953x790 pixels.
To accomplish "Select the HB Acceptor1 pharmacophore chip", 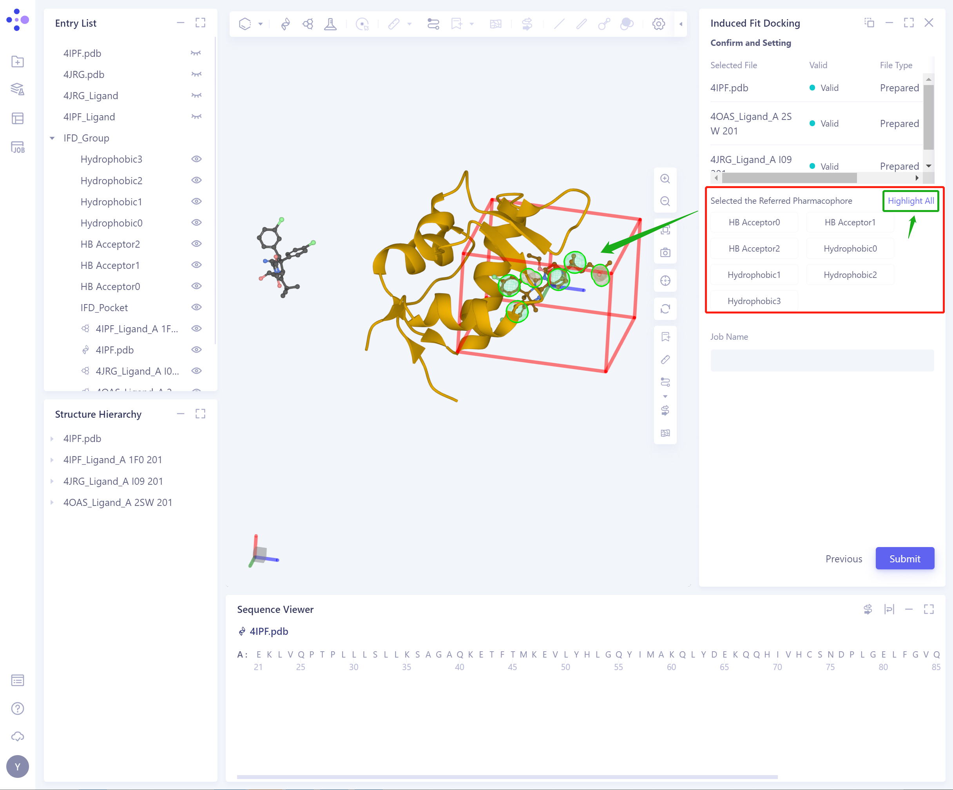I will 850,222.
